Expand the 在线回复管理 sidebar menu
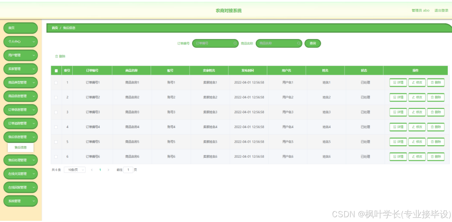Image resolution: width=452 pixels, height=222 pixels. (21, 188)
